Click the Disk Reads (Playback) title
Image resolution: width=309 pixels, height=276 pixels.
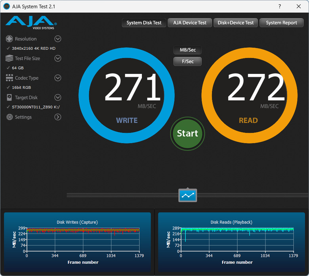[231, 222]
